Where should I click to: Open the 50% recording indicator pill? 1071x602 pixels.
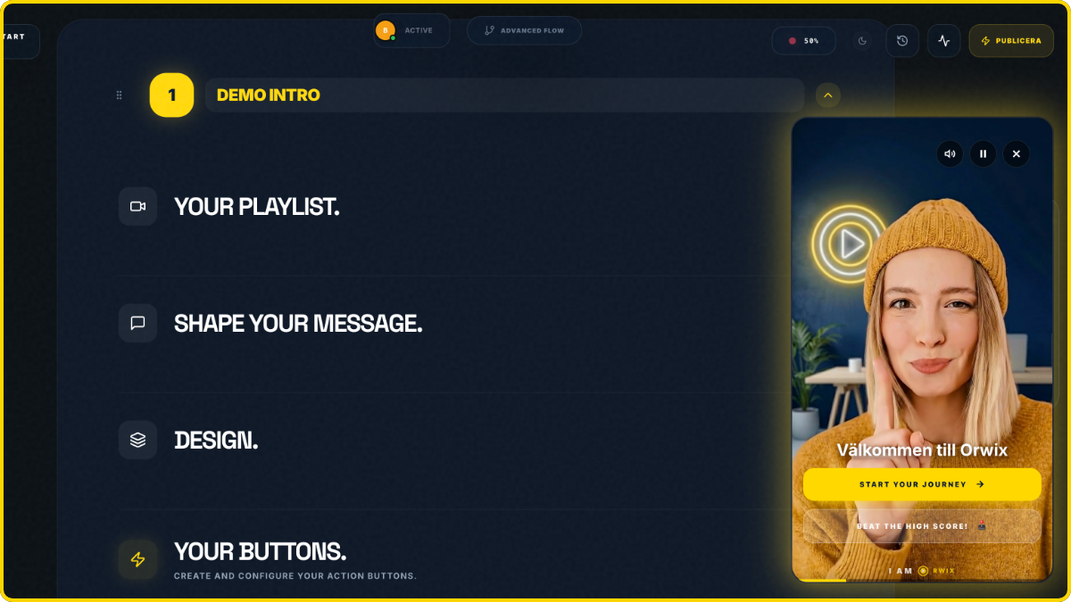coord(804,41)
